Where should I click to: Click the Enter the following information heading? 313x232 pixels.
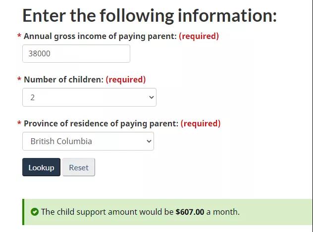tap(150, 15)
